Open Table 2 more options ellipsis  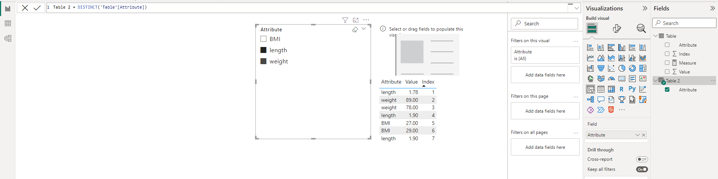713,81
